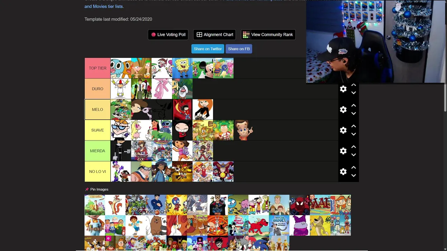Pick the Jackie Chan Adventures image
The height and width of the screenshot is (251, 447).
coord(156,205)
